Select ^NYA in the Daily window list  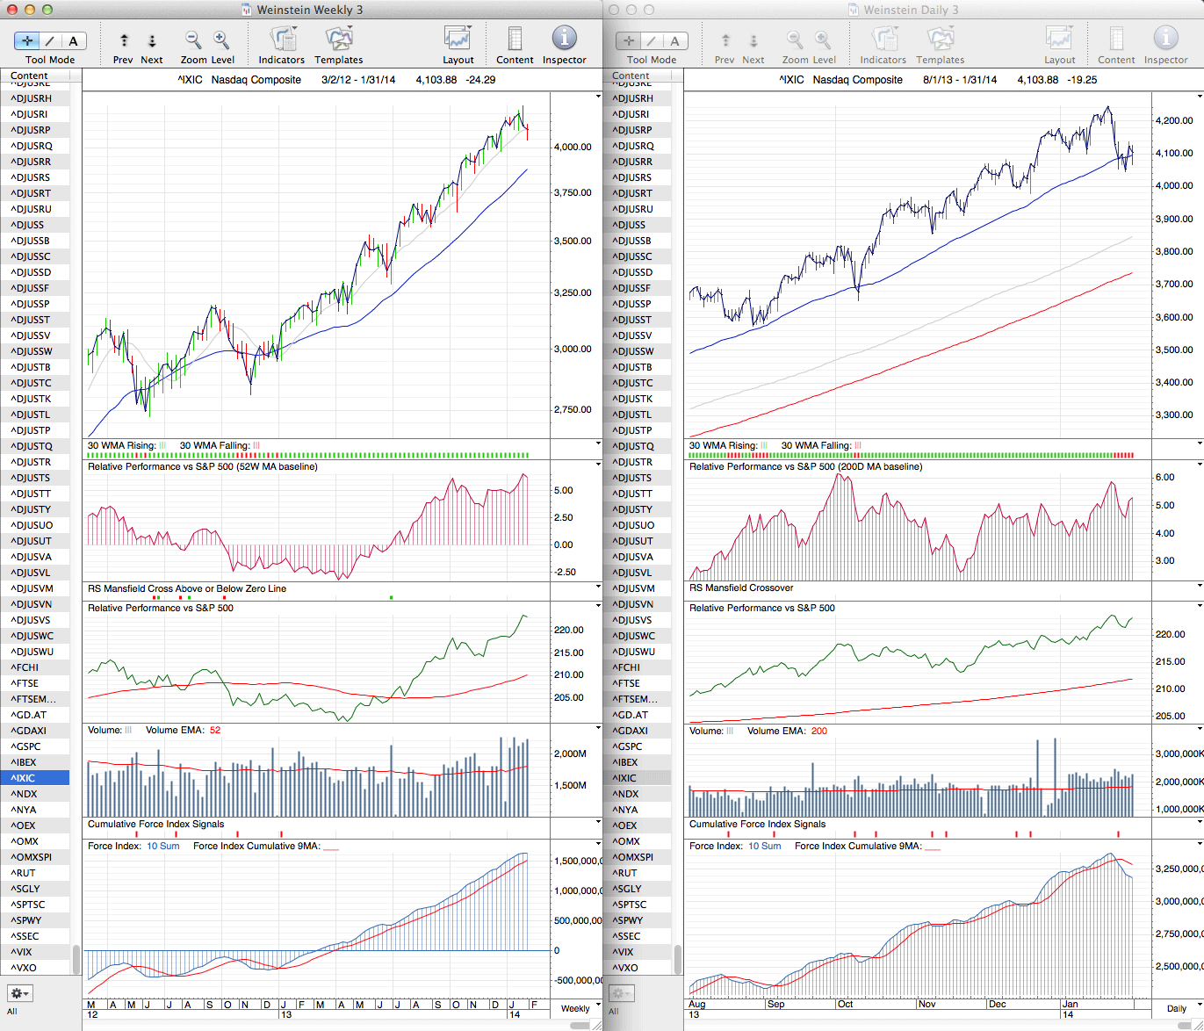637,810
